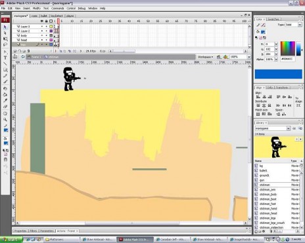
Task: Click the Windows Start button
Action: (x=11, y=240)
